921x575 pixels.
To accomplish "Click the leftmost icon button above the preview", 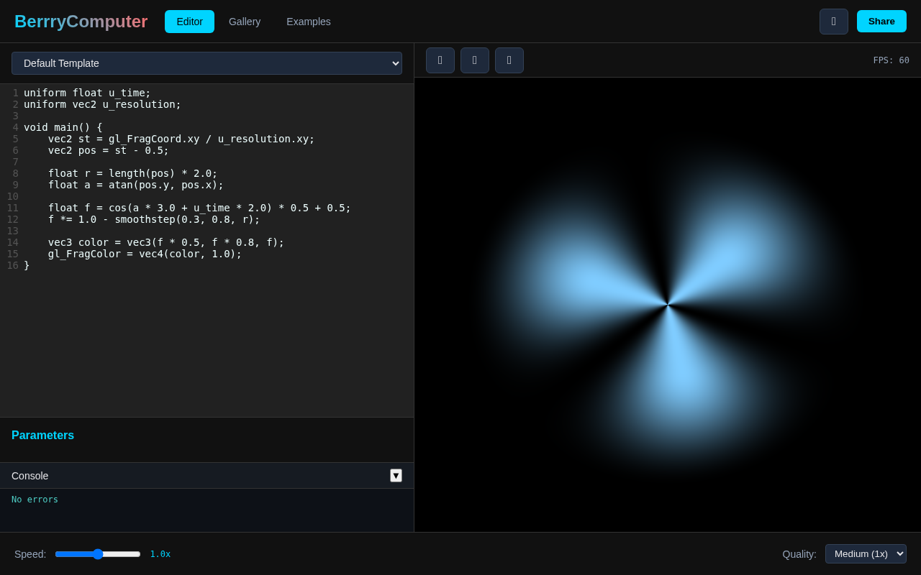I will (x=440, y=60).
